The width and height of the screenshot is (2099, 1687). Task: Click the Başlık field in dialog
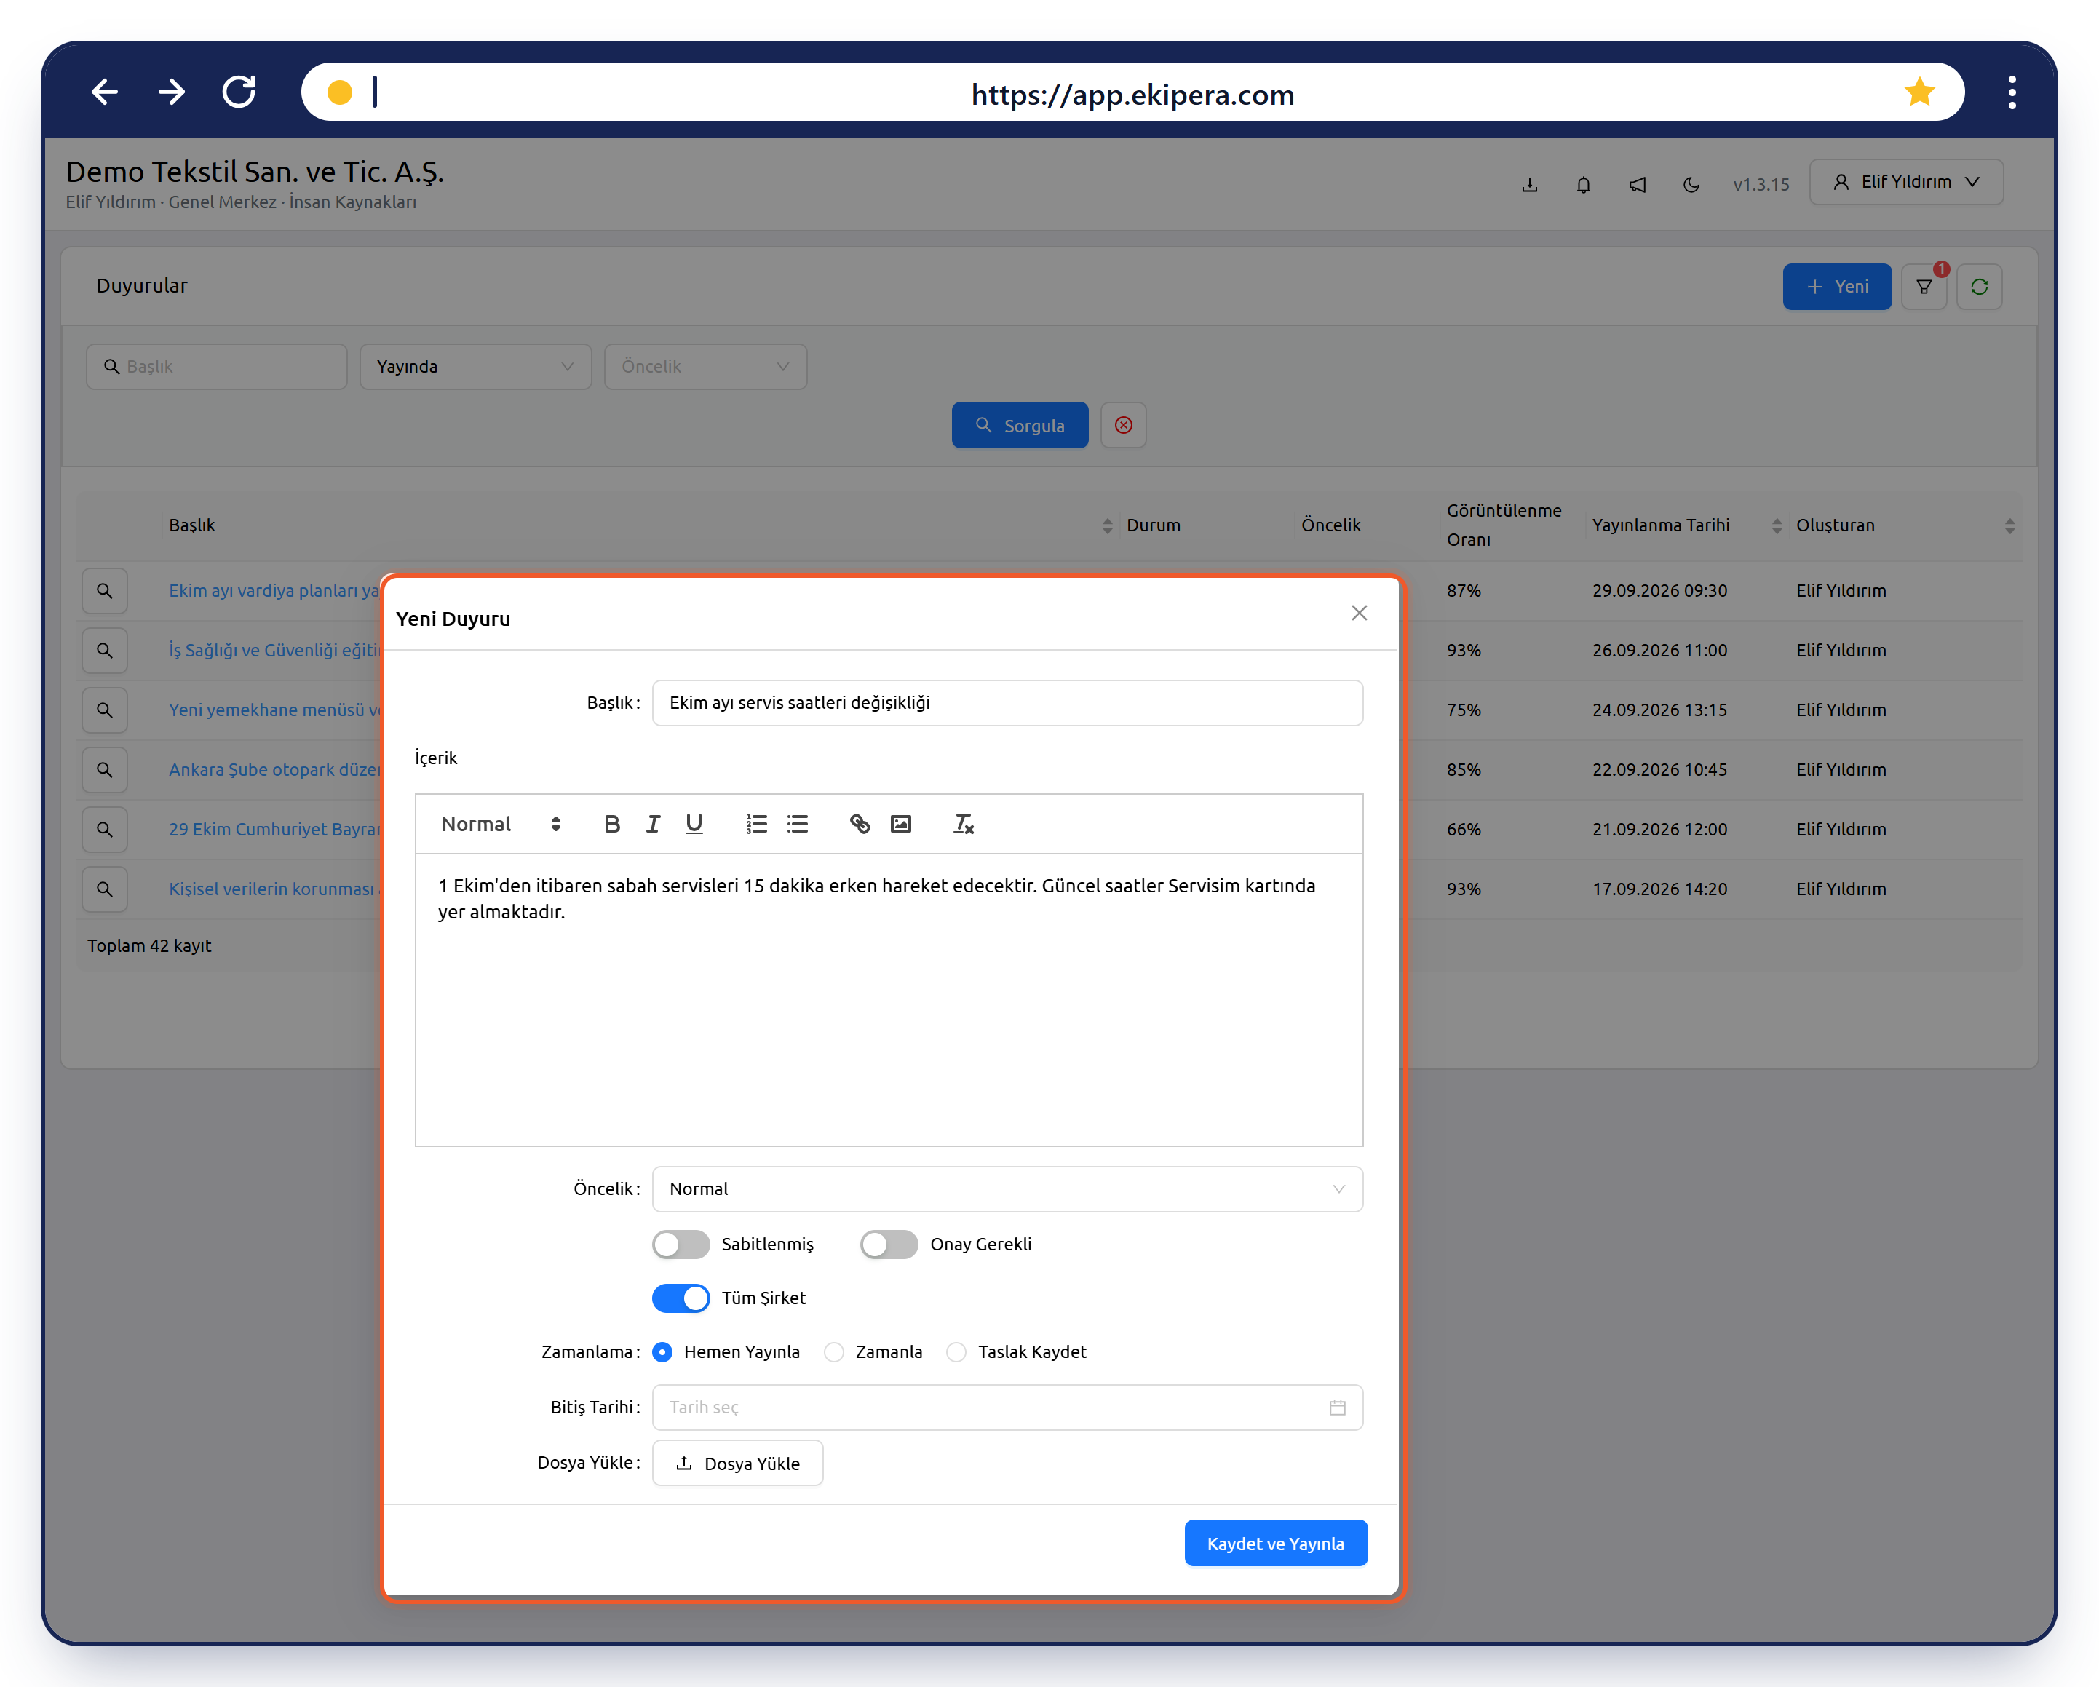[x=1007, y=703]
